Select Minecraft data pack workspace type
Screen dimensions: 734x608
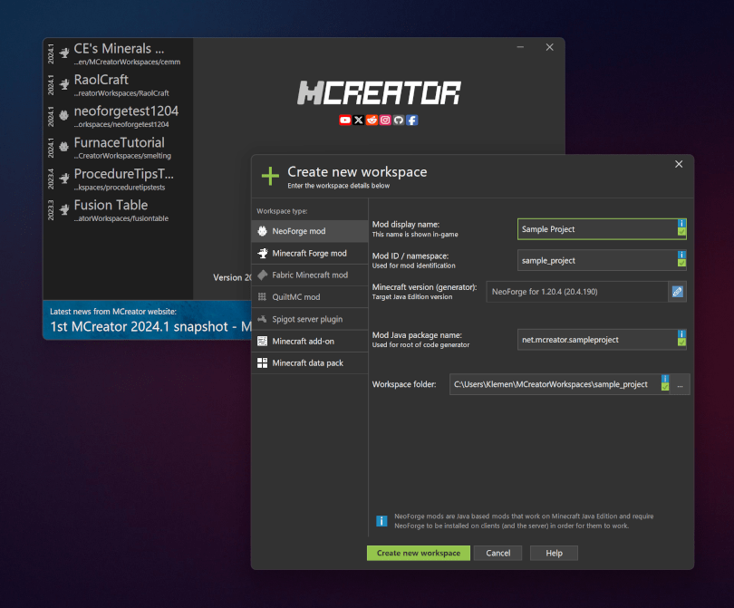tap(309, 363)
